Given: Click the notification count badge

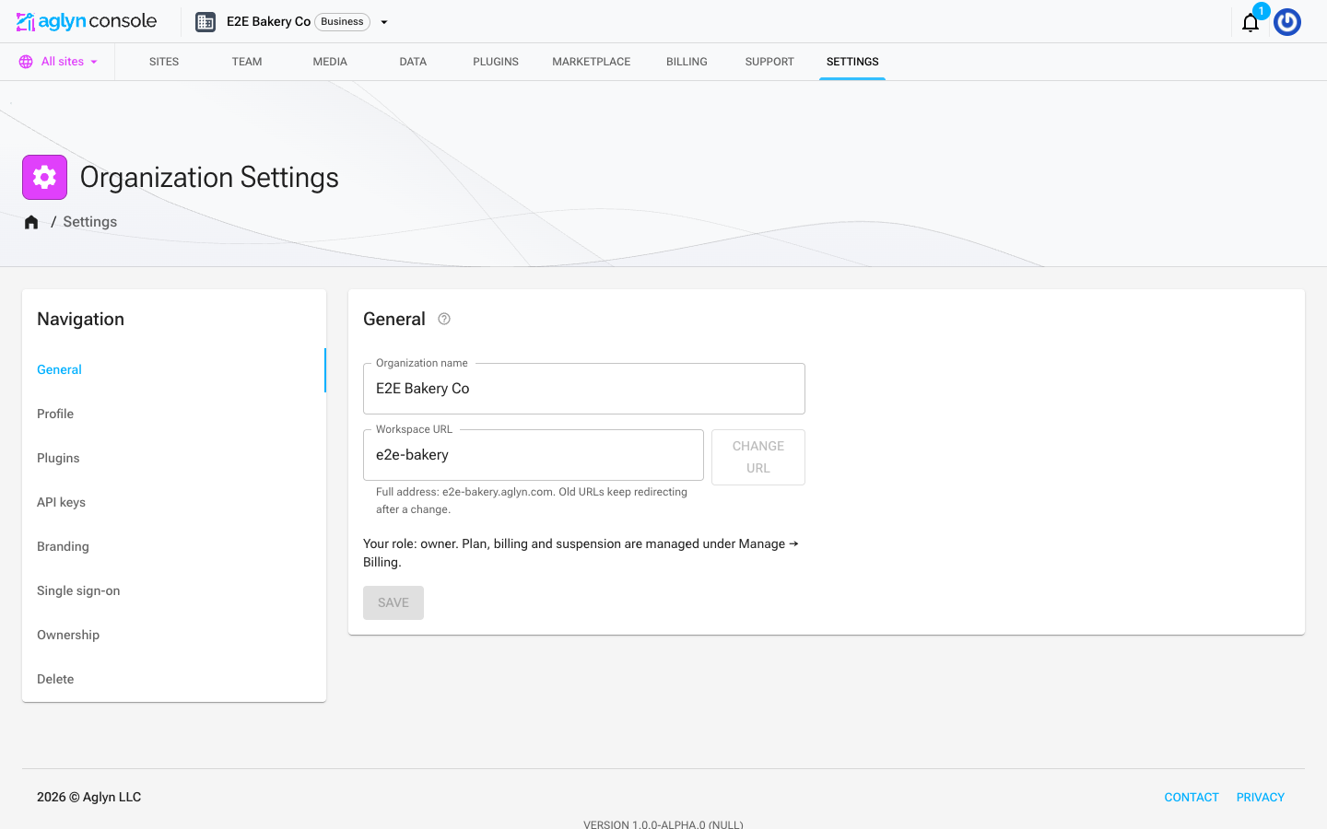Looking at the screenshot, I should (1262, 11).
